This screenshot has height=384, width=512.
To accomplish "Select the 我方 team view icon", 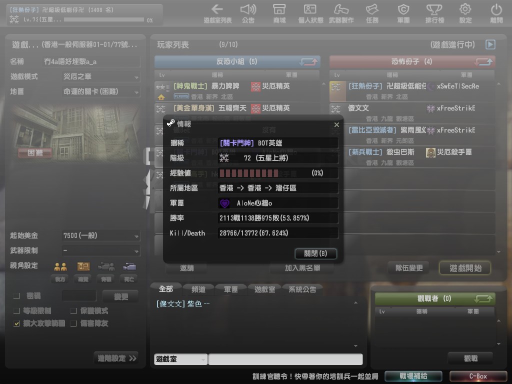I will pyautogui.click(x=60, y=267).
